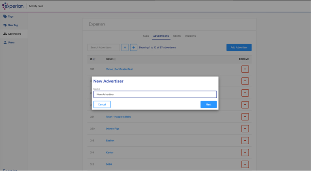Open the Epsilon advertiser link

pos(110,141)
